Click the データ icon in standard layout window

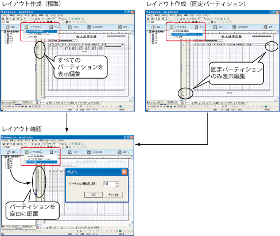pos(51,27)
